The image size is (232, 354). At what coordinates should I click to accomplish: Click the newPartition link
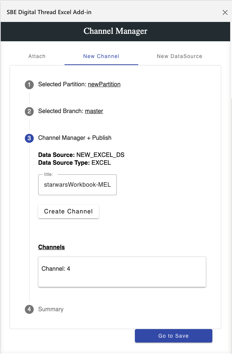pyautogui.click(x=104, y=84)
